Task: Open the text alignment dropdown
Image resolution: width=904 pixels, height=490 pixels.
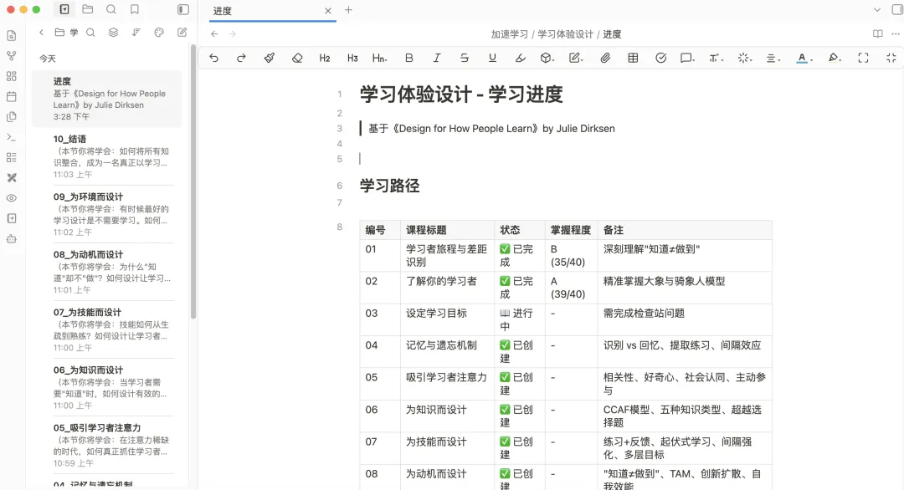Action: pos(773,58)
